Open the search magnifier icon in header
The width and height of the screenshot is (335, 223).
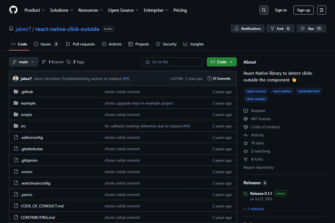coord(264,10)
